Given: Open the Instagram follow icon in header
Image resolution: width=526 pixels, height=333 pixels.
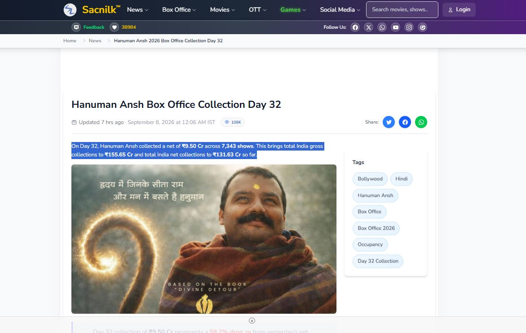Looking at the screenshot, I should pyautogui.click(x=409, y=27).
